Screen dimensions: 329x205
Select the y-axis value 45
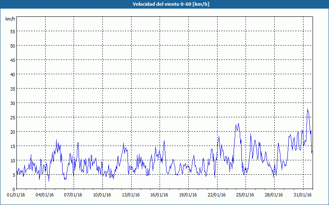point(13,60)
